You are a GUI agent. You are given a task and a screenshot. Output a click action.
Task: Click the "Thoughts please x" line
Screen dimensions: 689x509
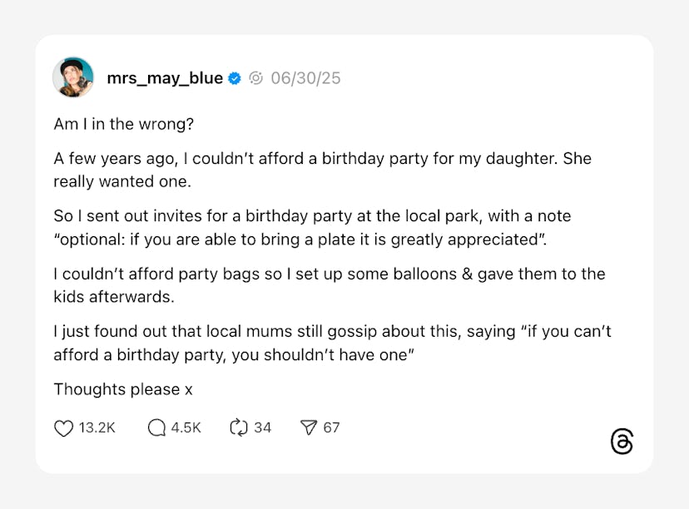(x=123, y=389)
